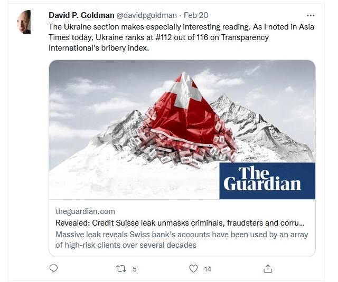338x282 pixels.
Task: Click the Ukraine section opening sentence
Action: click(x=150, y=27)
